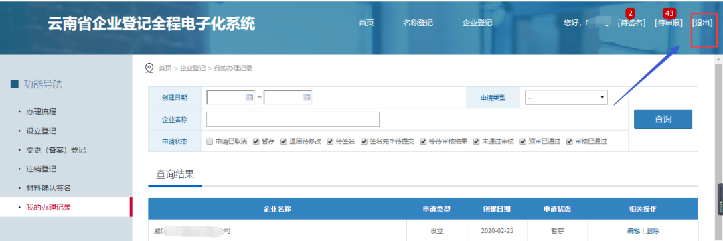This screenshot has height=241, width=723.
Task: Click 删除 for the 2020-02-25 record
Action: tap(653, 231)
